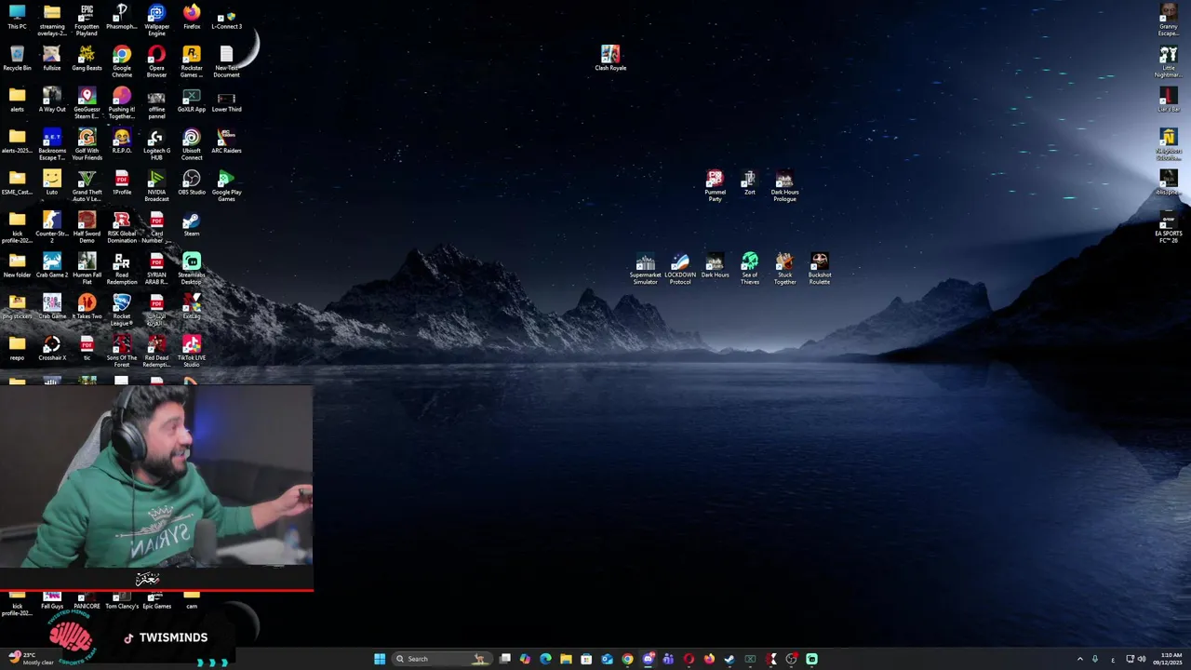1191x670 pixels.
Task: Open the Windows Start menu
Action: tap(380, 659)
